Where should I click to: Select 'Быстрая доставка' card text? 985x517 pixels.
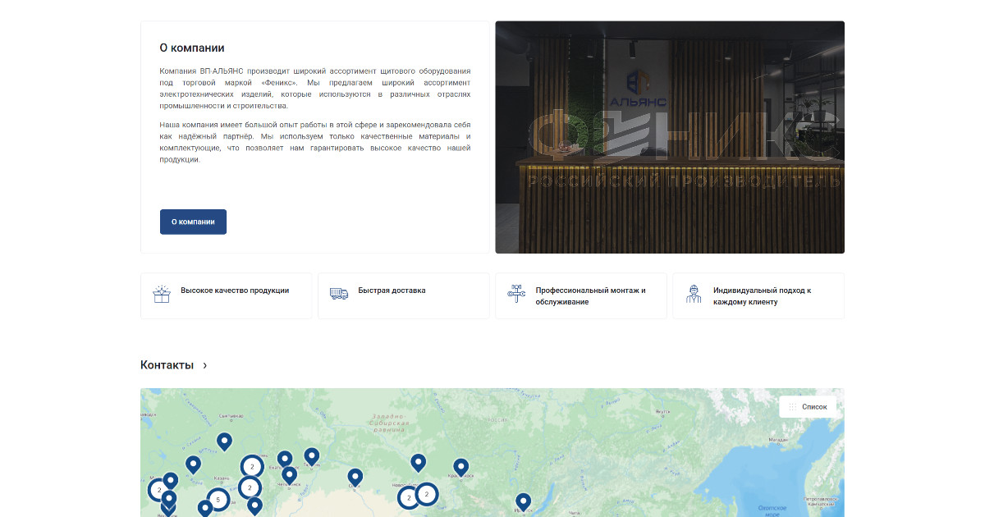(x=392, y=291)
